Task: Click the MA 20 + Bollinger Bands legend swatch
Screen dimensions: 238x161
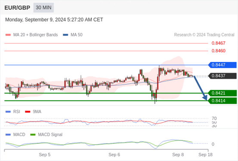Action: click(8, 35)
